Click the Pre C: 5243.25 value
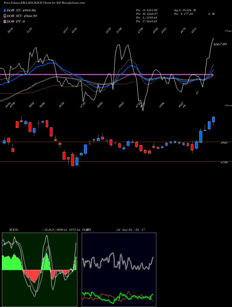The image size is (232, 307). pos(147,21)
